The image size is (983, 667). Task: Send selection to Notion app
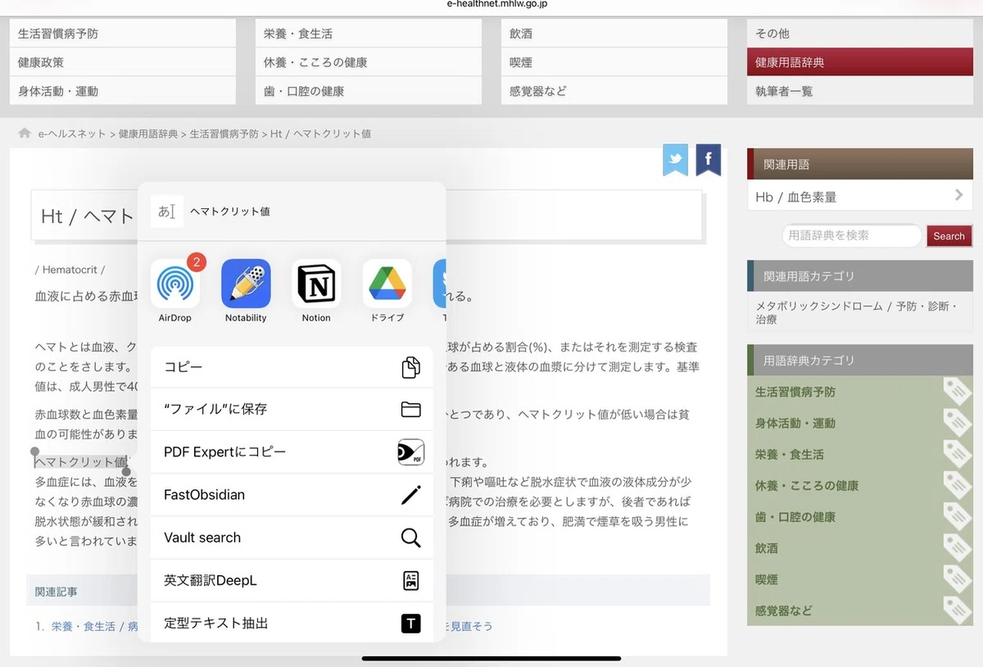pos(316,283)
